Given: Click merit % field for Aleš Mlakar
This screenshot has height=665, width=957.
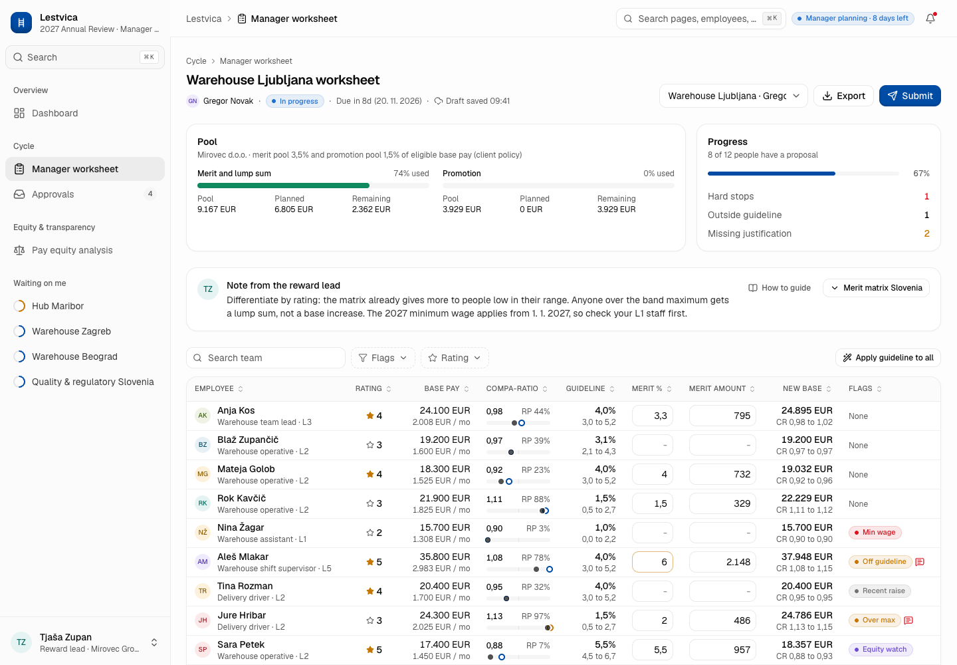Looking at the screenshot, I should click(653, 562).
